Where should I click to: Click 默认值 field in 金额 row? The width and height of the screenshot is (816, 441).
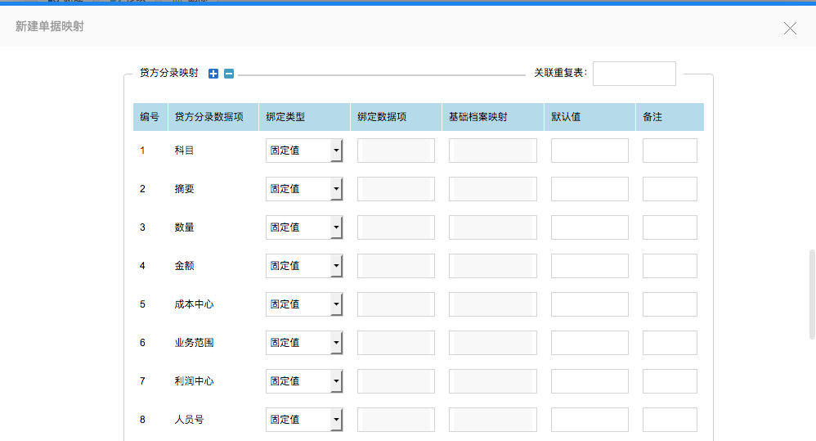590,266
